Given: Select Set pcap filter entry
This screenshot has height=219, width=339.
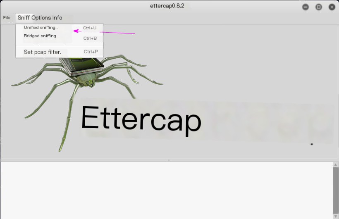Looking at the screenshot, I should 60,52.
